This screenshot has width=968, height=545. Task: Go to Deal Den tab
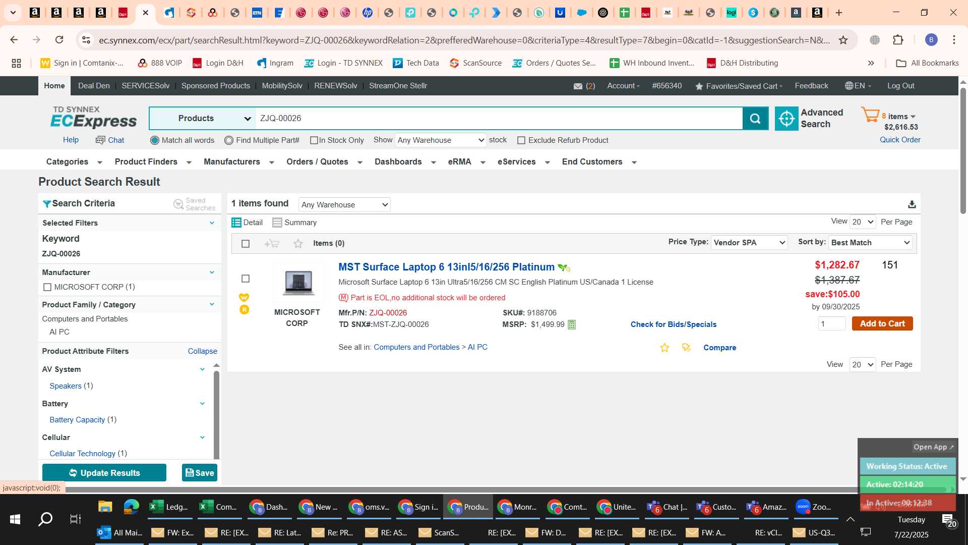point(94,86)
